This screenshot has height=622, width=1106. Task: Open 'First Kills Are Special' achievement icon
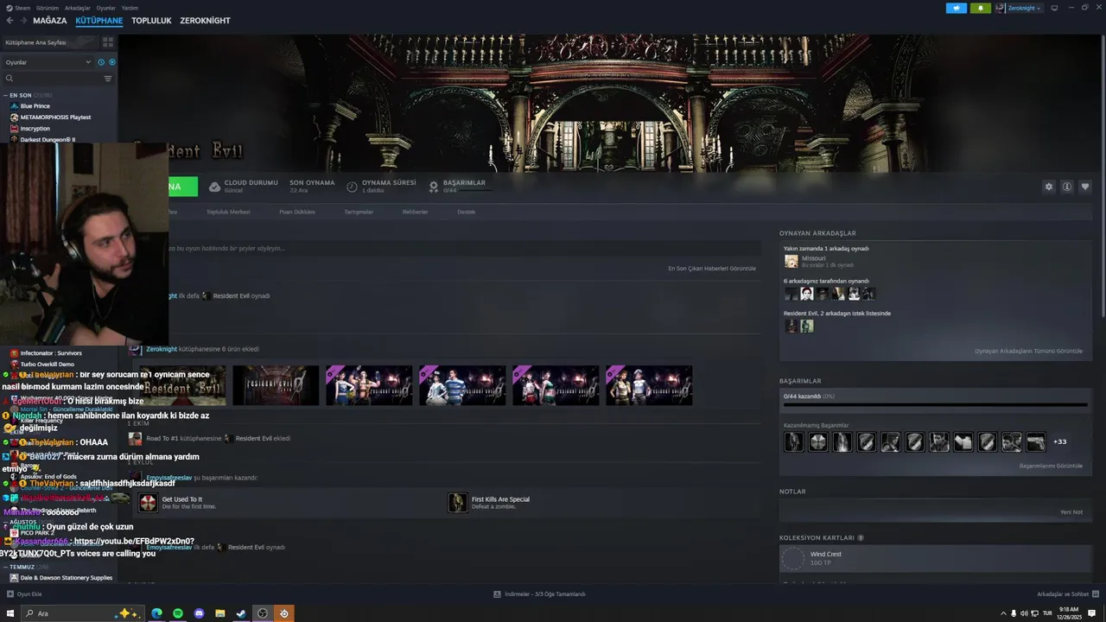(x=457, y=503)
